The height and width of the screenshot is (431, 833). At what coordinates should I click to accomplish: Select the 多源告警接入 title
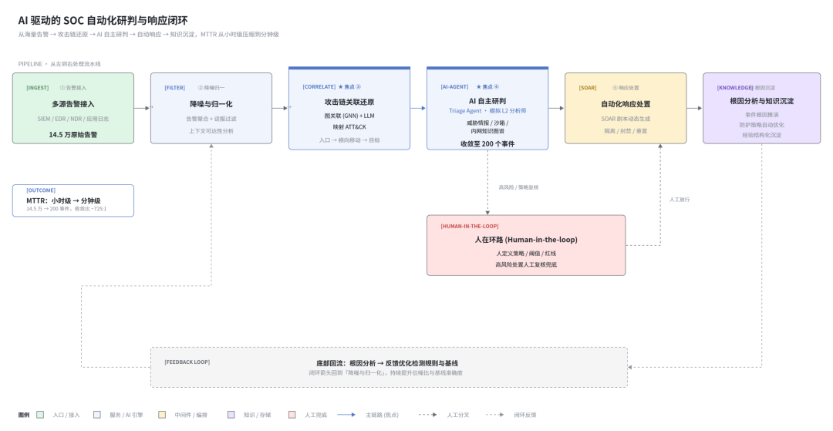click(x=73, y=104)
